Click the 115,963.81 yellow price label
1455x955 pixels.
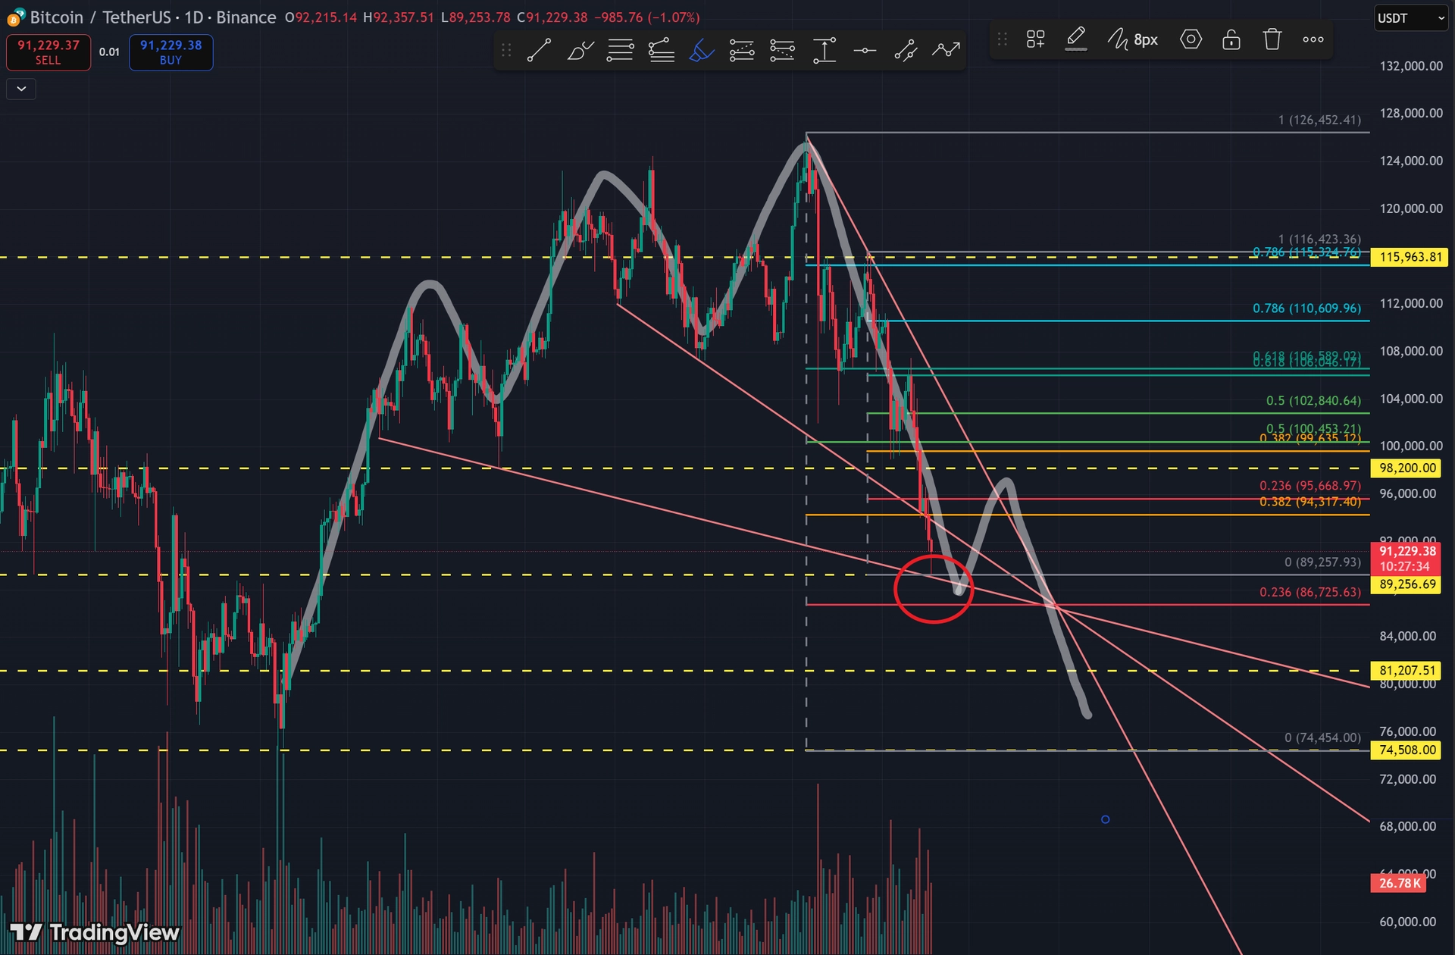pyautogui.click(x=1410, y=257)
